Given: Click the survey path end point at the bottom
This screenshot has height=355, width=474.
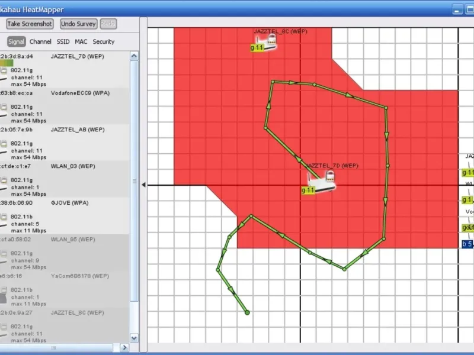Looking at the screenshot, I should (x=247, y=313).
